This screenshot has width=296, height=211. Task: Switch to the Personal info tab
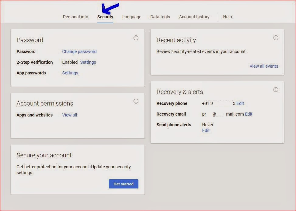tap(75, 17)
